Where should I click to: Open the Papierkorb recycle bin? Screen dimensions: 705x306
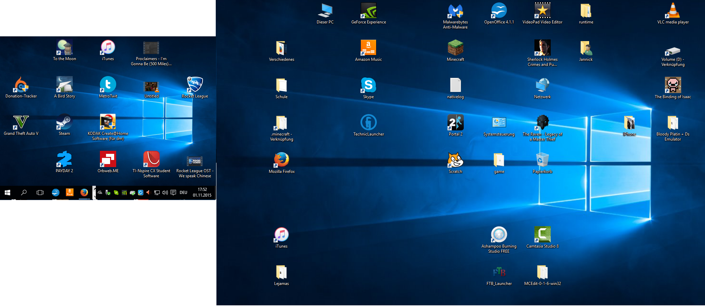542,163
